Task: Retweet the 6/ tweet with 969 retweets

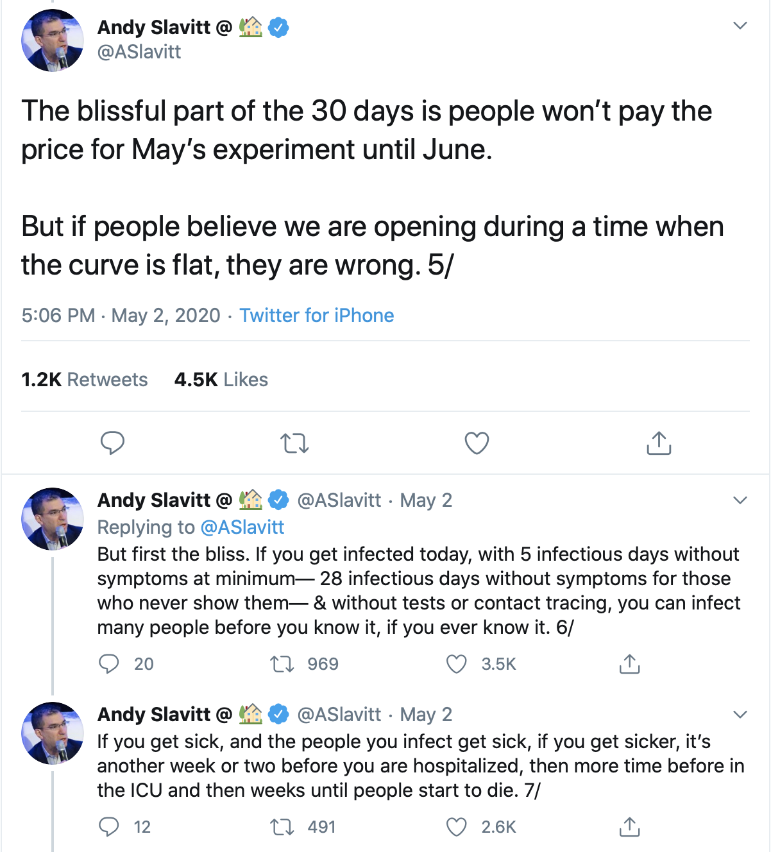Action: point(282,663)
